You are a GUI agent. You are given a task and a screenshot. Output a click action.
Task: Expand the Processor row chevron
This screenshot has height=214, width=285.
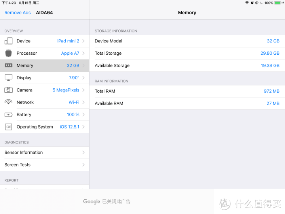click(x=84, y=53)
